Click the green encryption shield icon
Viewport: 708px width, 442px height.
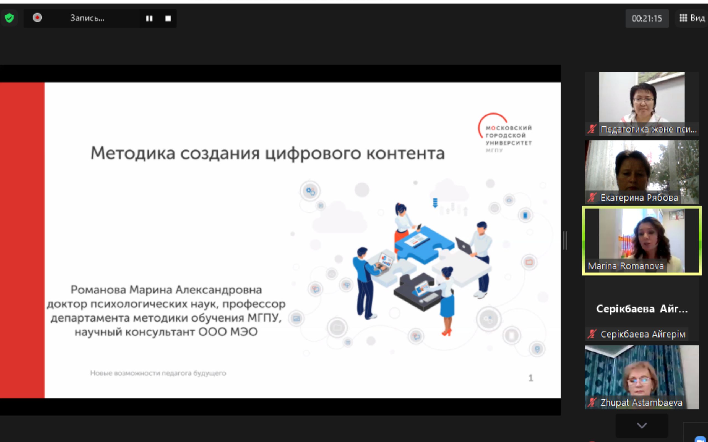tap(9, 18)
